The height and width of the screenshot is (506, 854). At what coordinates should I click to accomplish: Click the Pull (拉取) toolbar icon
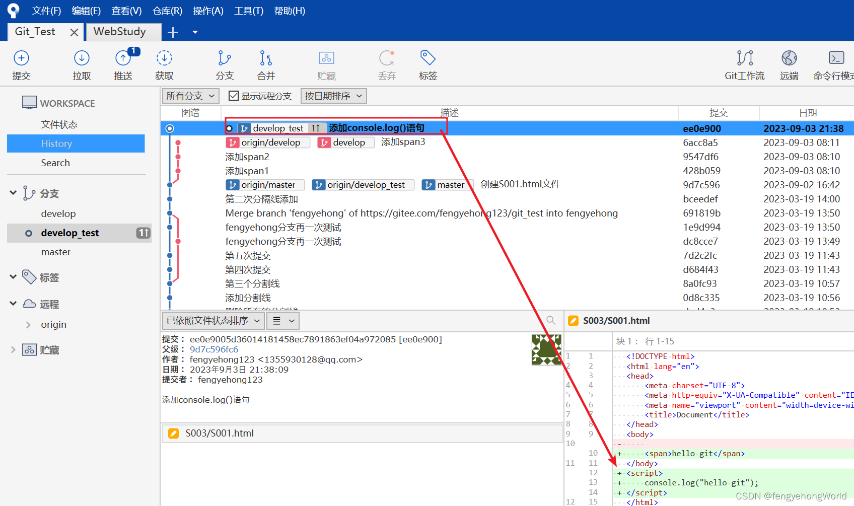click(82, 58)
